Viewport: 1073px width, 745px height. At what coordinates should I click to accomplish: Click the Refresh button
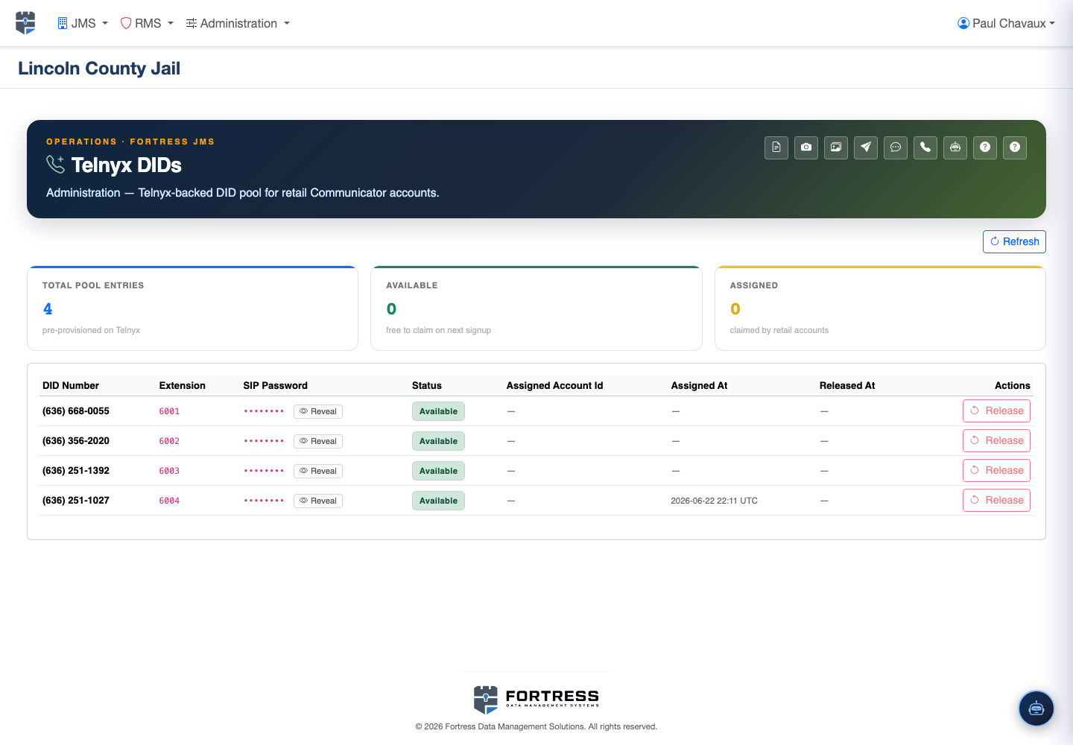(1014, 241)
